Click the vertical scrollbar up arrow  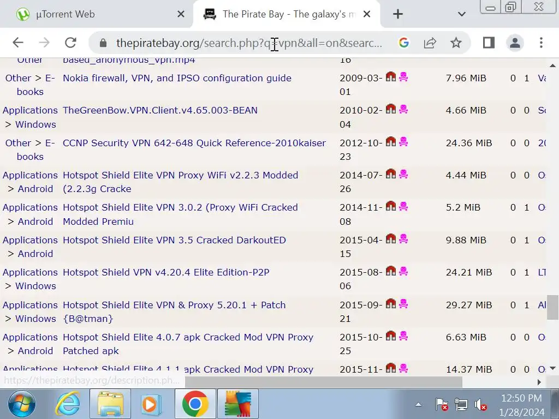click(x=552, y=65)
